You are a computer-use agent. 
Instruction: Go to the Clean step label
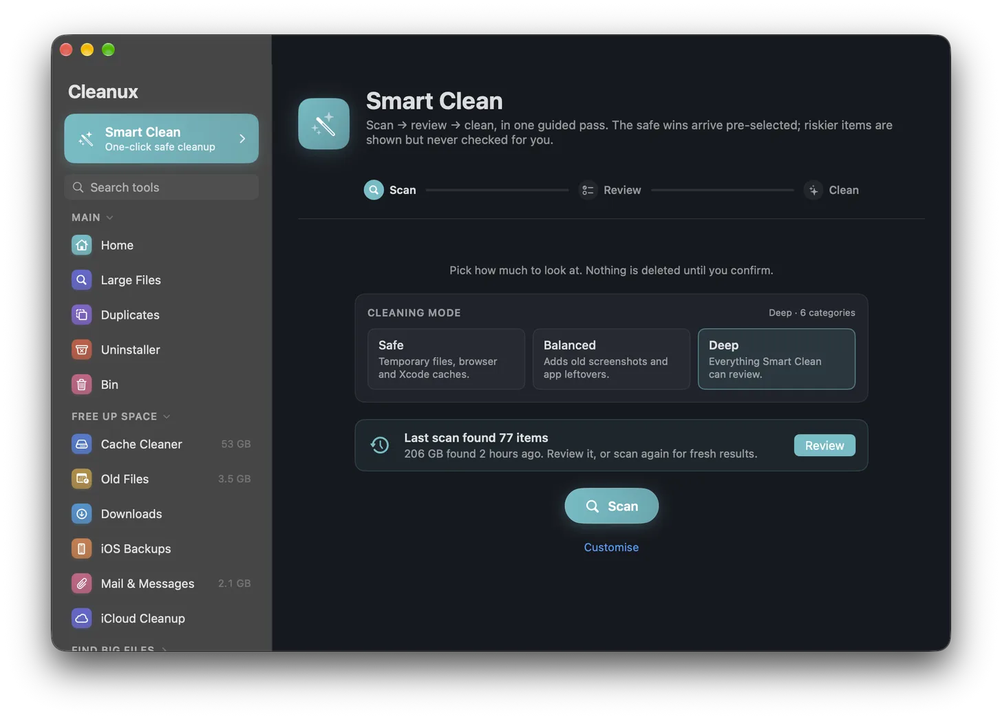[844, 190]
